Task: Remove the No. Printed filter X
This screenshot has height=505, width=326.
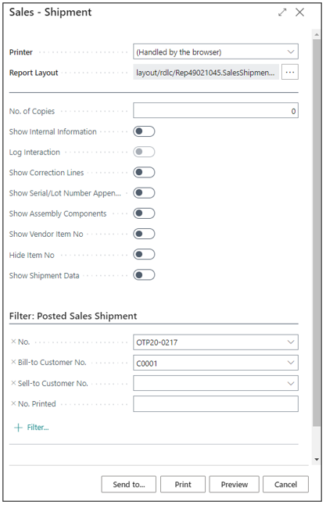Action: [13, 403]
